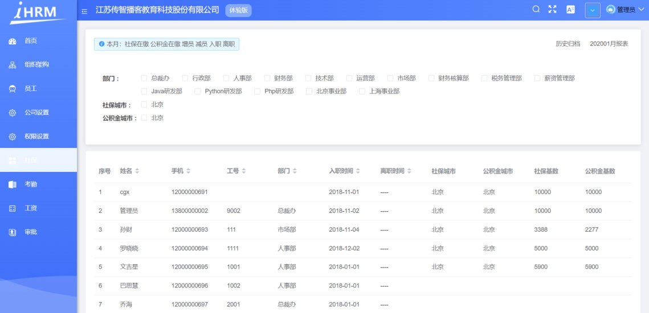This screenshot has width=649, height=313.
Task: Open the 历史归档 link
Action: coord(568,44)
